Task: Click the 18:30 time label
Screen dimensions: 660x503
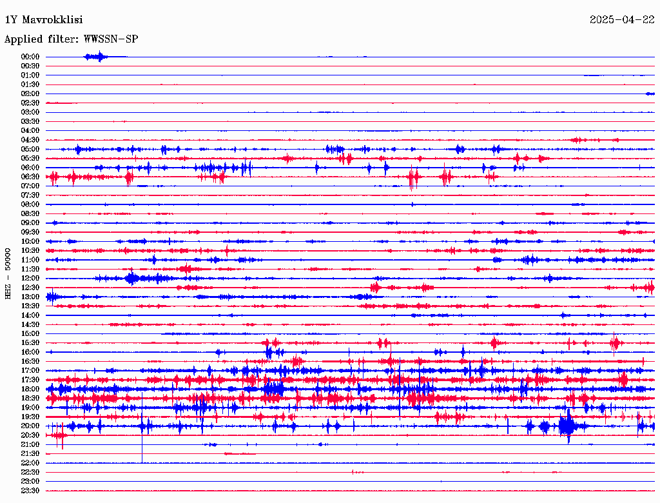Action: pos(30,399)
